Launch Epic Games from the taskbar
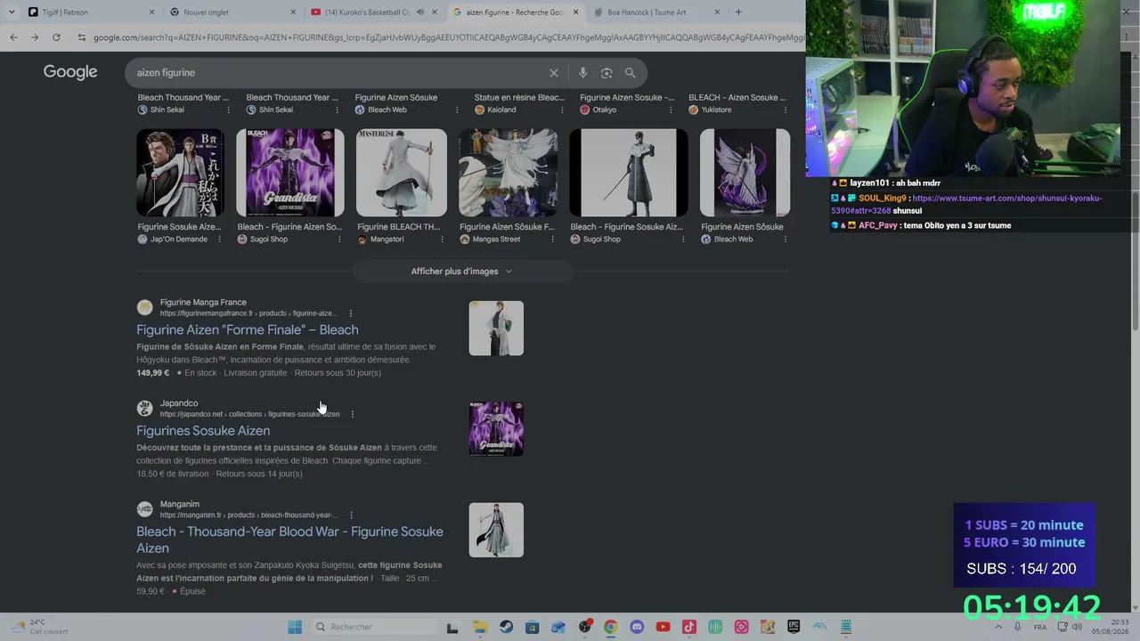This screenshot has height=641, width=1140. click(794, 627)
